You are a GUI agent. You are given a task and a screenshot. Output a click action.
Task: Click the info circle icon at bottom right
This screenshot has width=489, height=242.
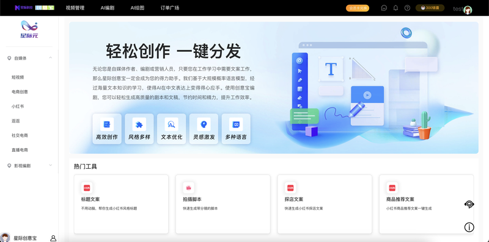(x=469, y=227)
